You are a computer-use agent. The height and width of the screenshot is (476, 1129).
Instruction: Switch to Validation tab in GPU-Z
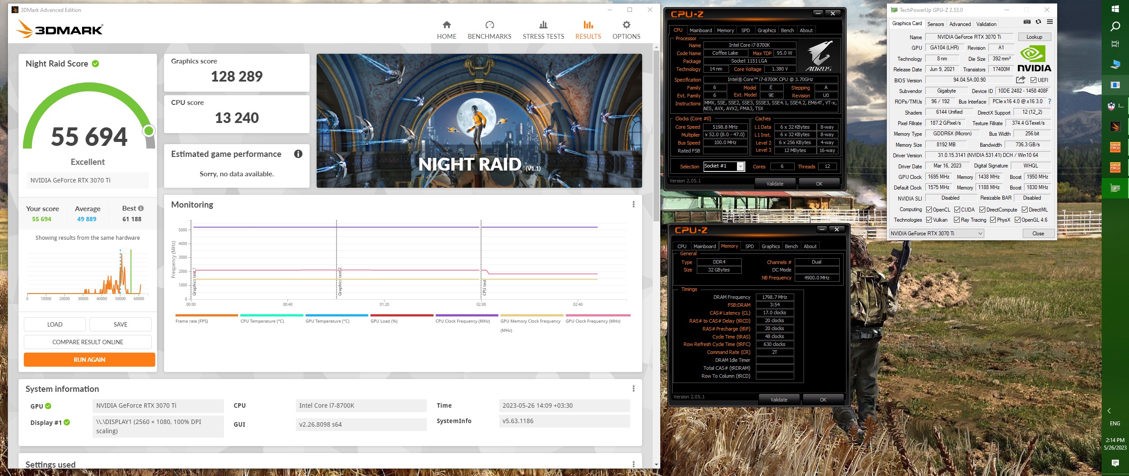[x=986, y=24]
